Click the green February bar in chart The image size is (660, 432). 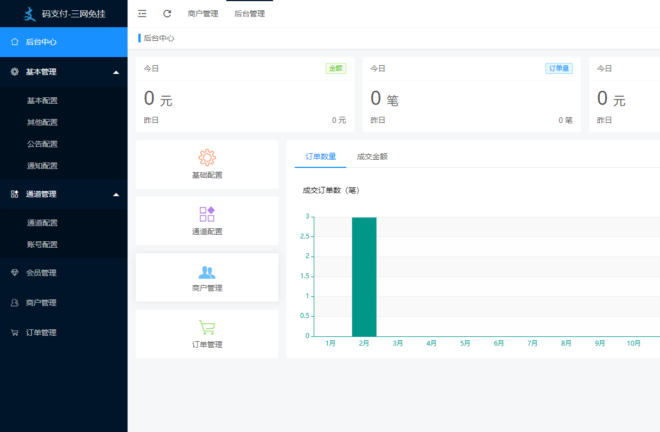364,277
